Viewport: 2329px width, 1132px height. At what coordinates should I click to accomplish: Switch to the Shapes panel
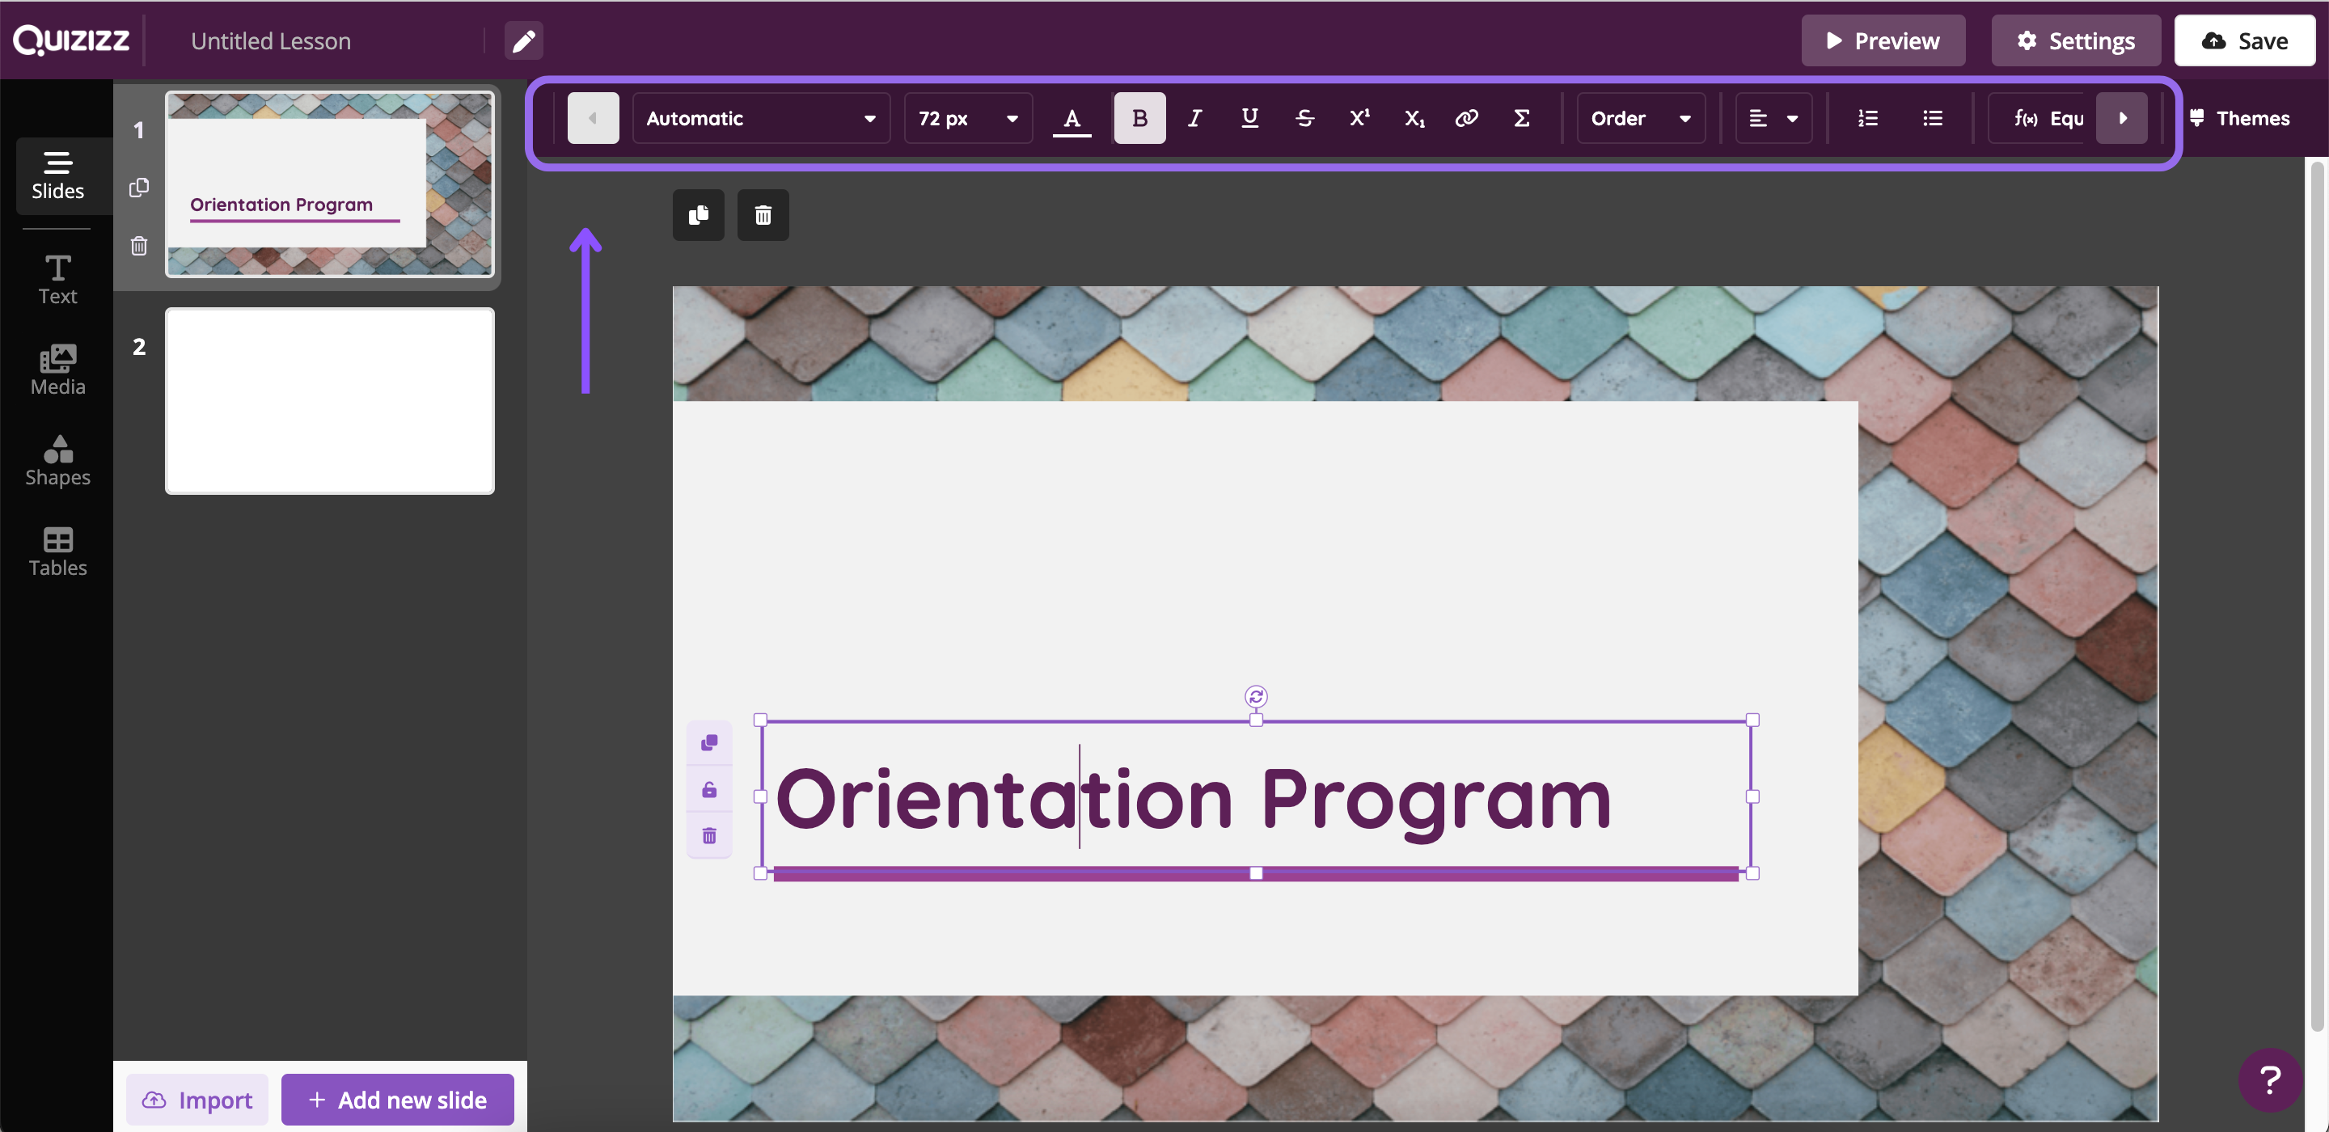[x=58, y=460]
